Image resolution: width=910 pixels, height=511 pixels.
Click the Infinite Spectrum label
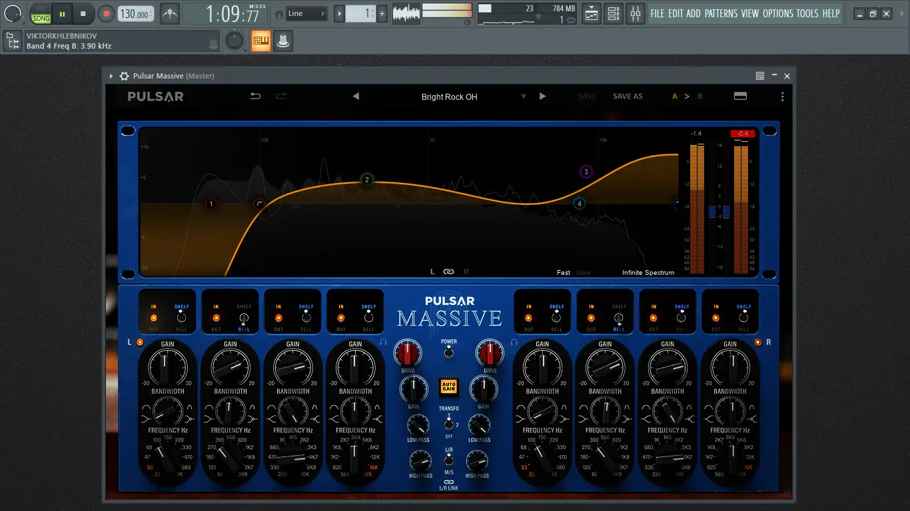648,273
